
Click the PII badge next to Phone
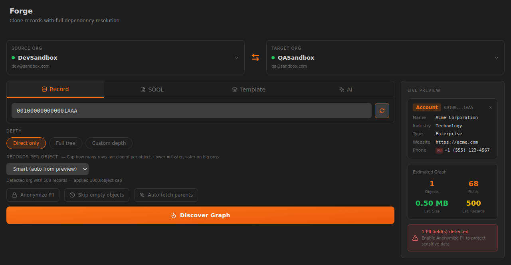(x=439, y=150)
